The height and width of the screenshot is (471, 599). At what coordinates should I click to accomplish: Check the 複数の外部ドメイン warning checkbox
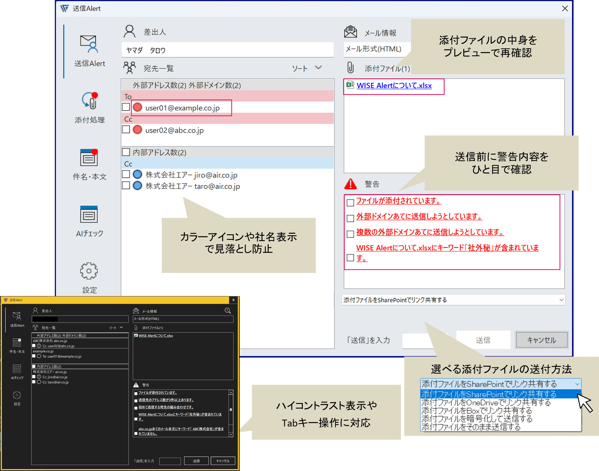pyautogui.click(x=350, y=234)
